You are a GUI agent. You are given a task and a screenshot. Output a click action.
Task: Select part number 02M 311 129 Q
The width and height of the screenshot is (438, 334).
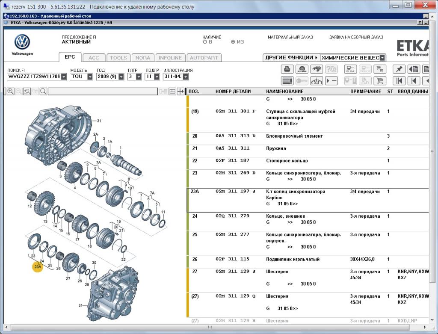[x=236, y=296]
